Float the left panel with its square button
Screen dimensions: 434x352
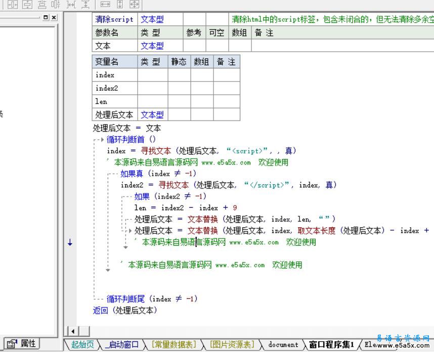pyautogui.click(x=46, y=17)
